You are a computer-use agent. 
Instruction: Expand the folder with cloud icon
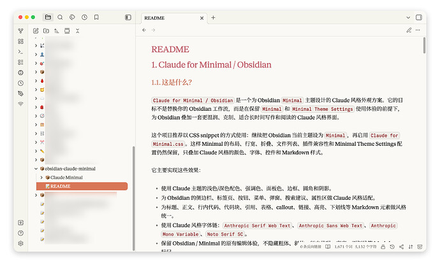[x=36, y=98]
